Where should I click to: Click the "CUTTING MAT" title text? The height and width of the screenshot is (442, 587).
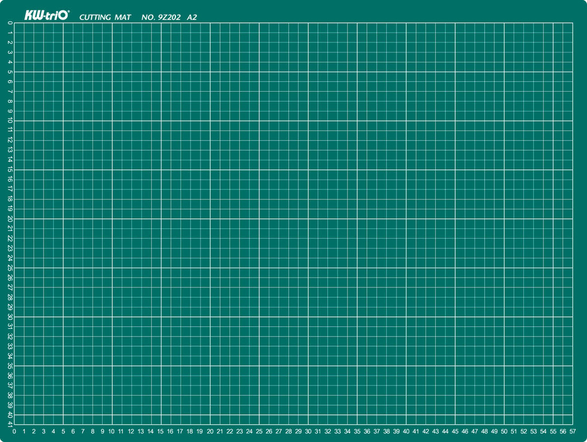(x=105, y=17)
